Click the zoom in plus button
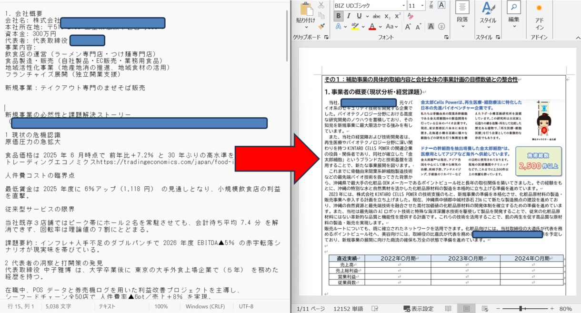Screen dimensions: 581x313 [552, 309]
